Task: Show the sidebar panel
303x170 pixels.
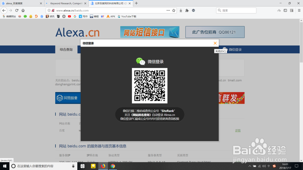Action: 285,10
